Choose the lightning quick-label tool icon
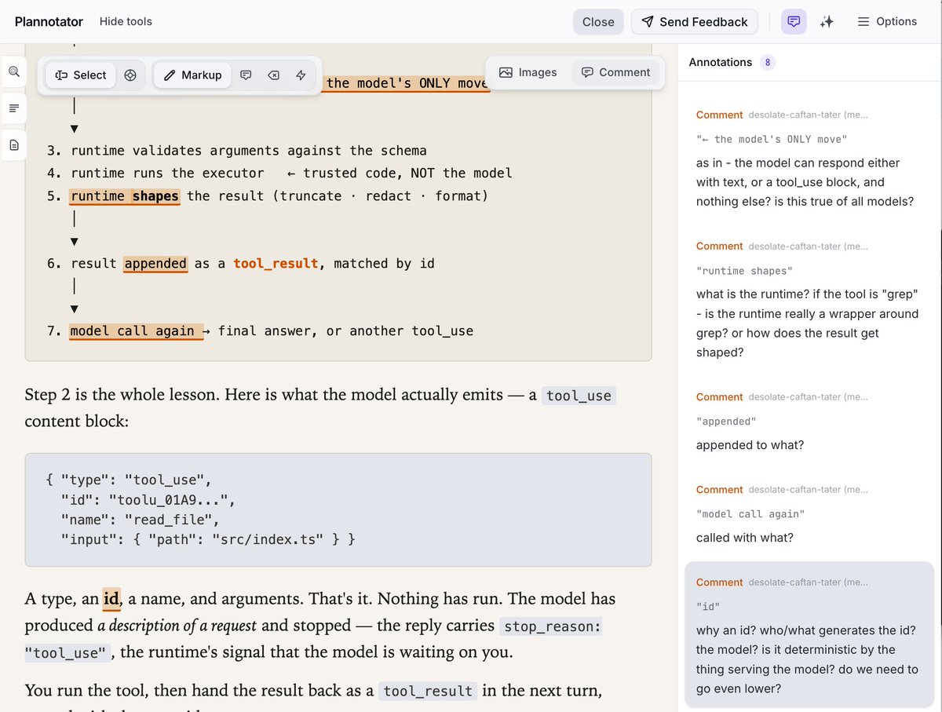 [301, 75]
